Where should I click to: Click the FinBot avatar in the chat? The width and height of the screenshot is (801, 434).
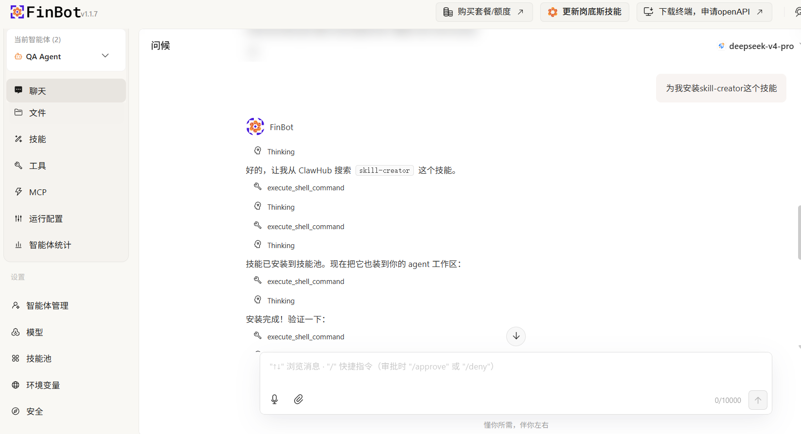click(255, 127)
